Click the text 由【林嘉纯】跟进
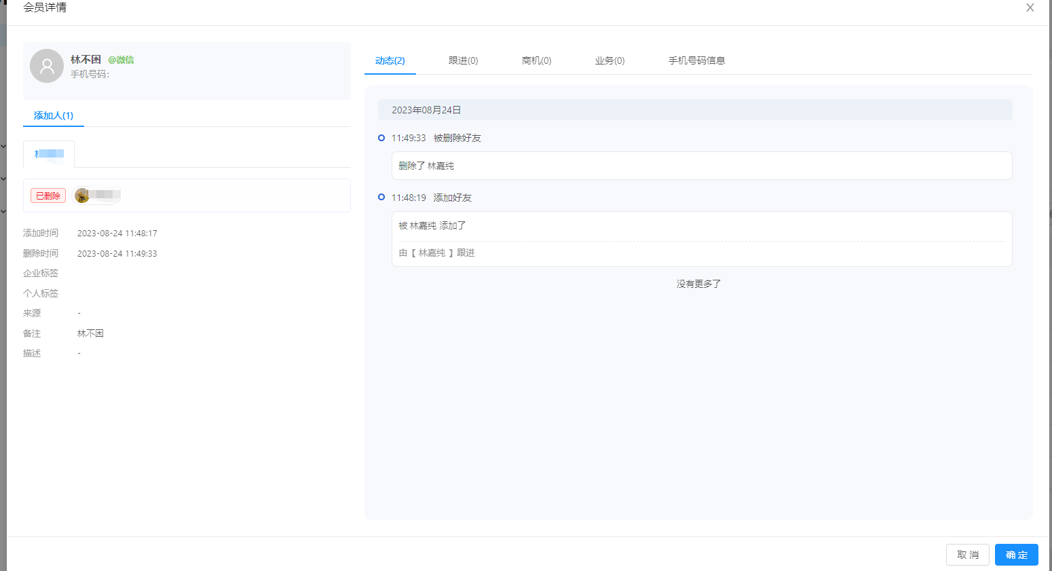1052x571 pixels. tap(436, 253)
